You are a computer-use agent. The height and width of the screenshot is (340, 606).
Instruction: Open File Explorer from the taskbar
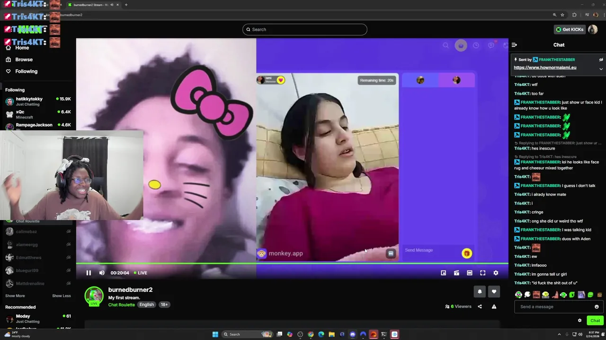tap(331, 334)
